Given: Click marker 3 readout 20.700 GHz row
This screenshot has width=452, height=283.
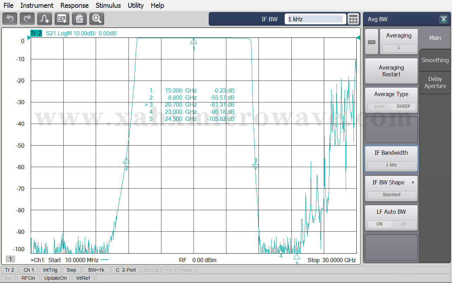Looking at the screenshot, I should point(190,105).
